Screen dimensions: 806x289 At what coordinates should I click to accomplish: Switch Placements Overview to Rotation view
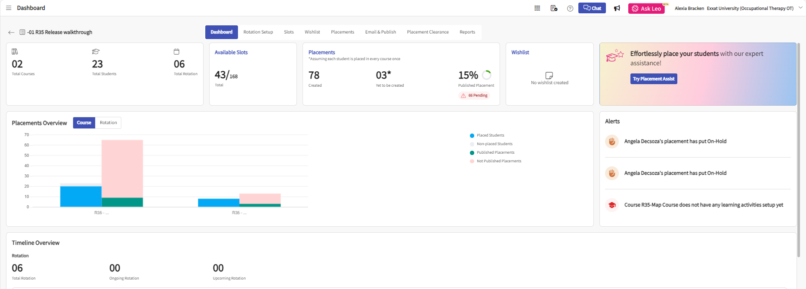[108, 123]
